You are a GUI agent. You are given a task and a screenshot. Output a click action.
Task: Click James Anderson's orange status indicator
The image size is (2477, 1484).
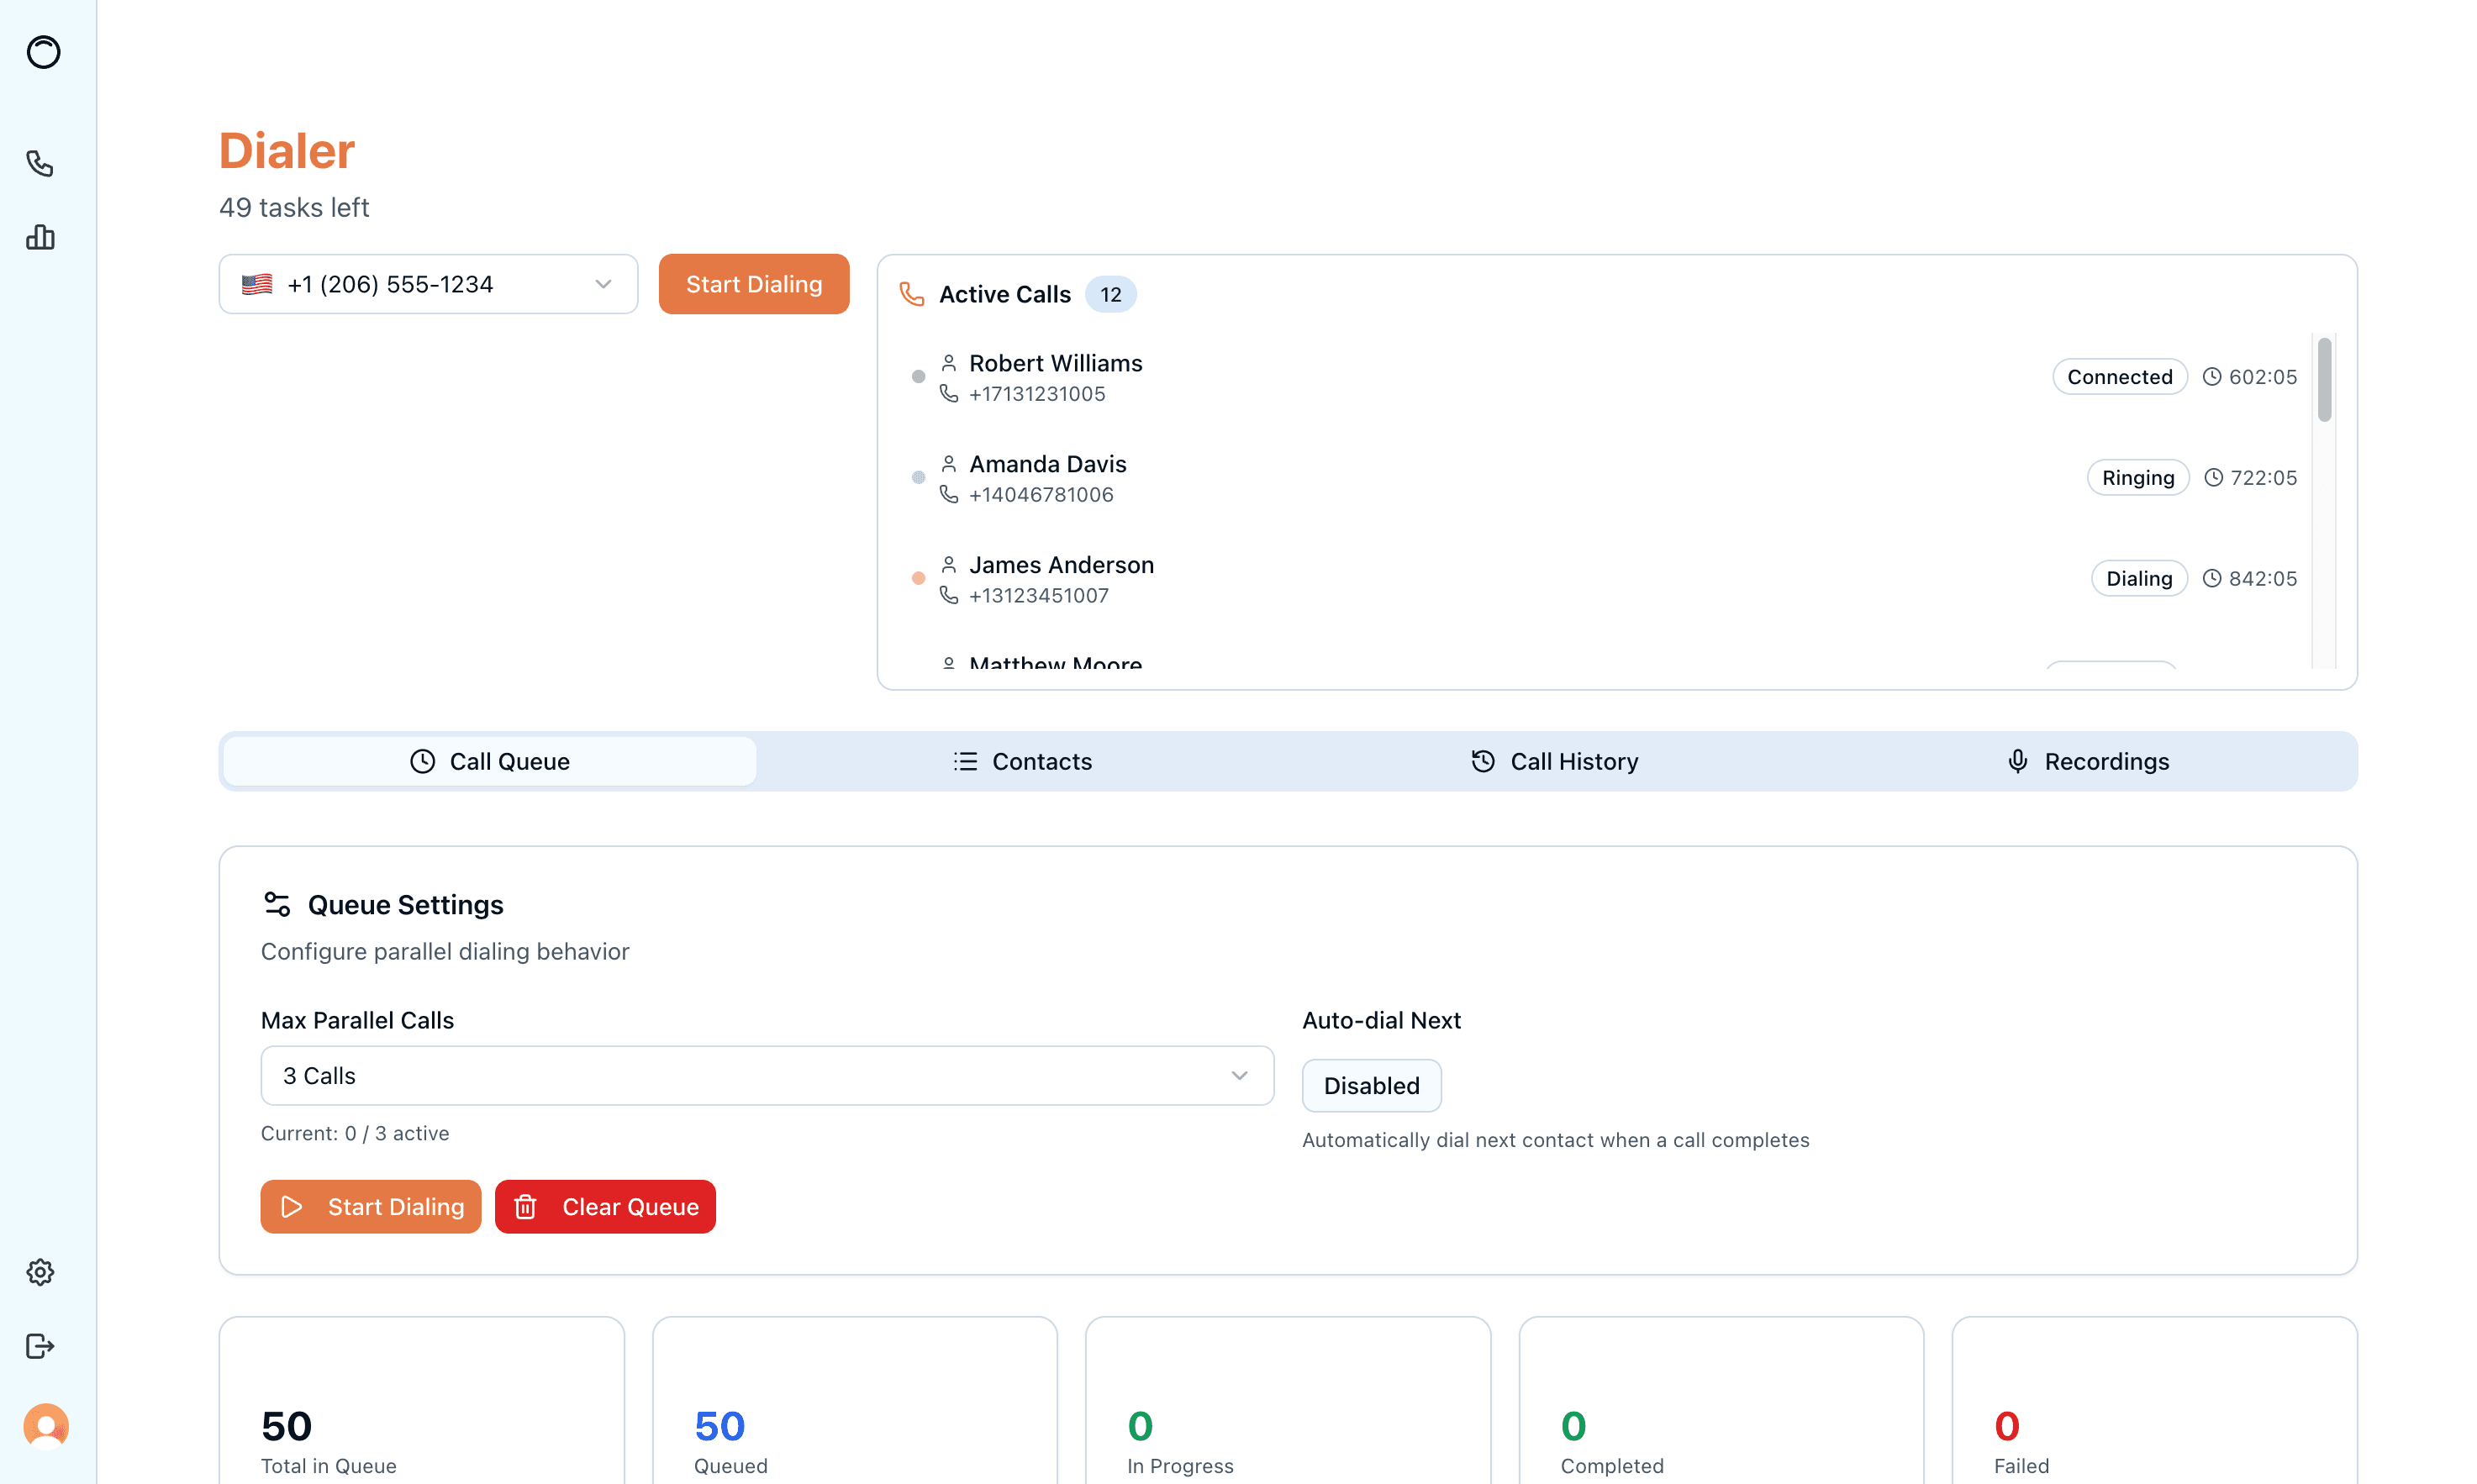coord(918,579)
